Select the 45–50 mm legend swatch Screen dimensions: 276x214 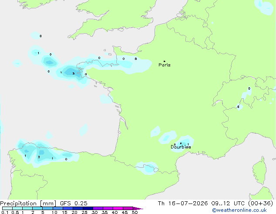coord(128,208)
